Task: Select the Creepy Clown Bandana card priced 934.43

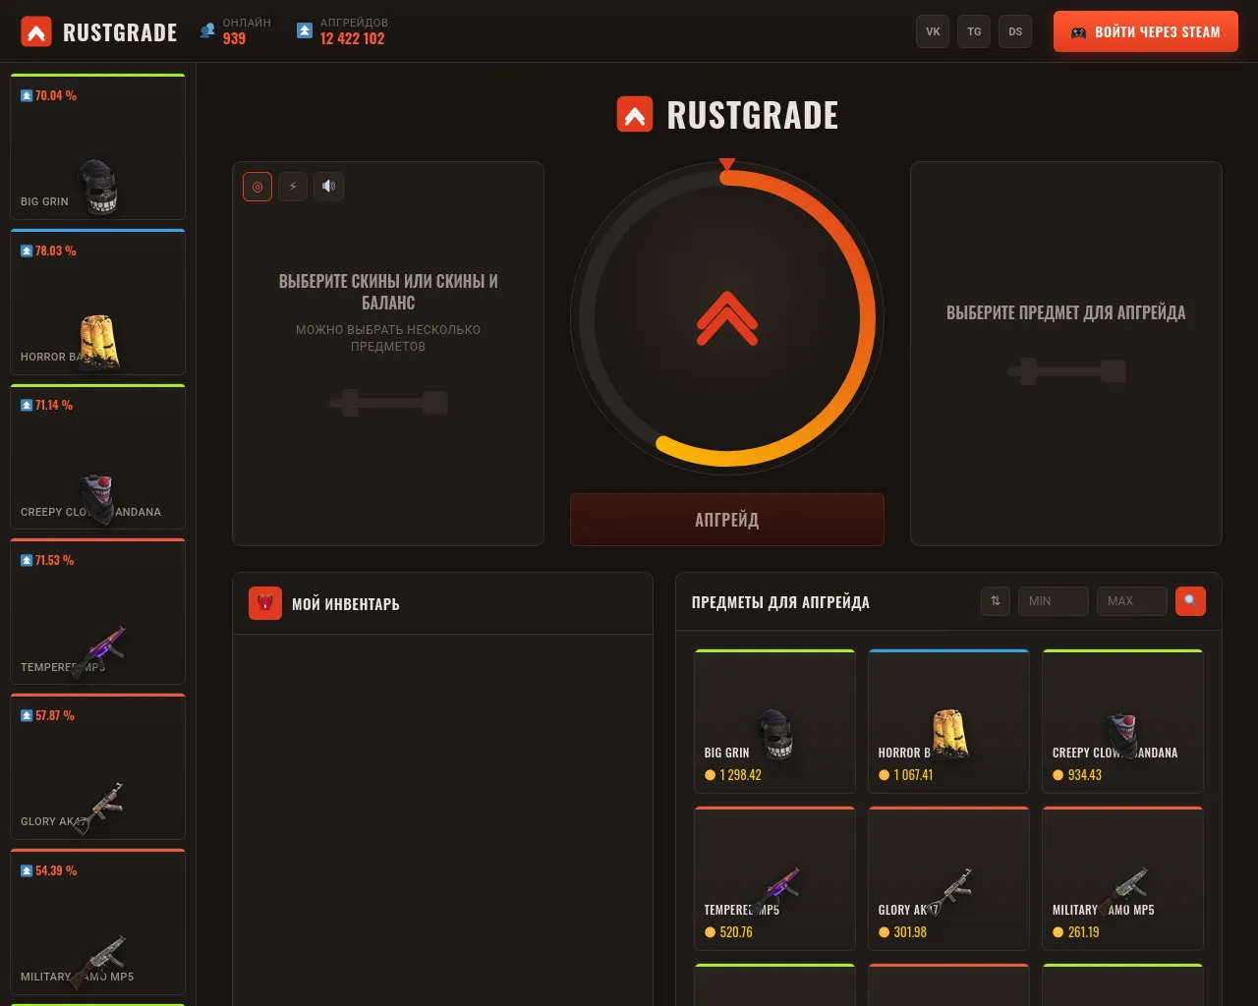Action: tap(1122, 721)
